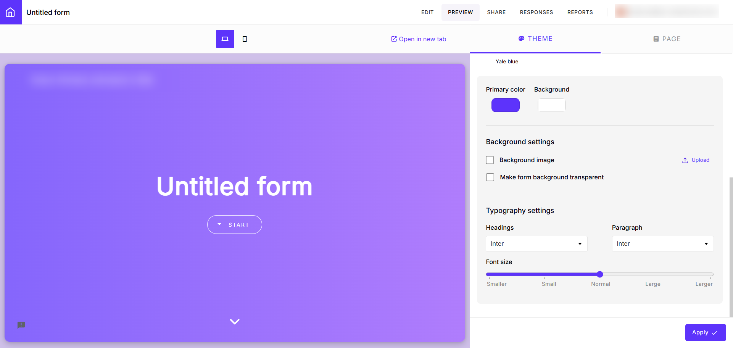Click the external-link icon beside Open in new tab
This screenshot has height=348, width=733.
pos(393,39)
